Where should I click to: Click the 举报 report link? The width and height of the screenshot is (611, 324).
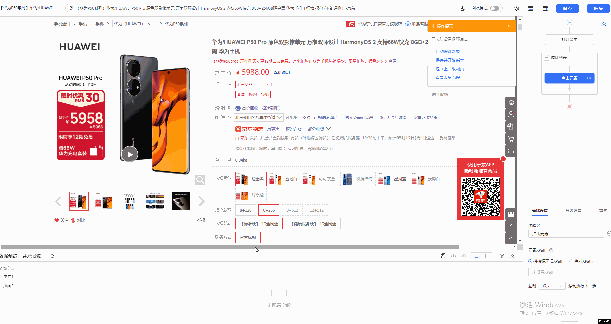(x=201, y=220)
